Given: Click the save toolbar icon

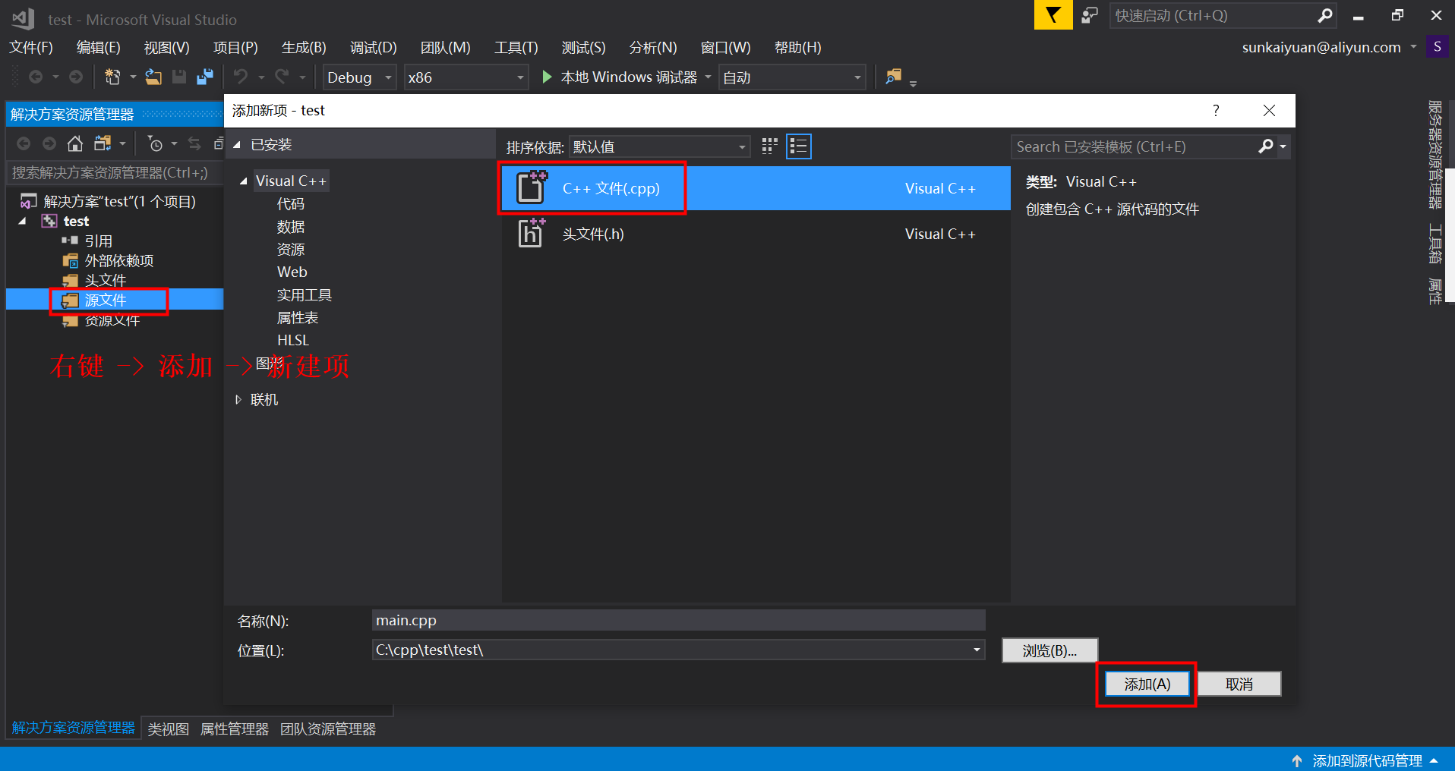Looking at the screenshot, I should tap(179, 77).
